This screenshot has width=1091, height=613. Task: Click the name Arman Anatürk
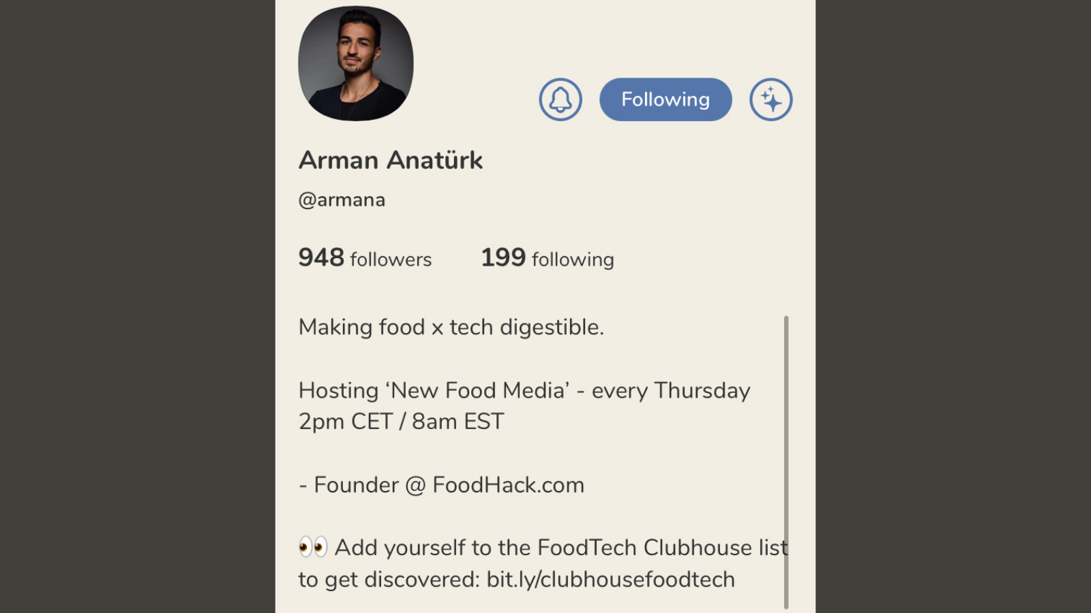[390, 159]
